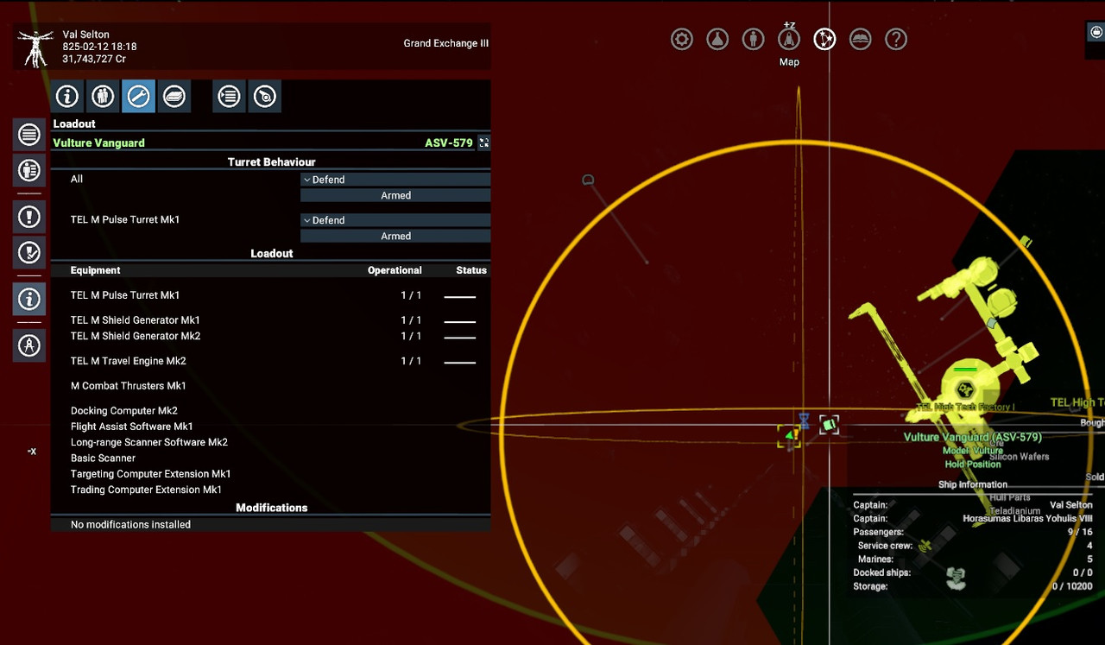
Task: Select Flight Assist Software Mk1 entry
Action: pos(270,427)
